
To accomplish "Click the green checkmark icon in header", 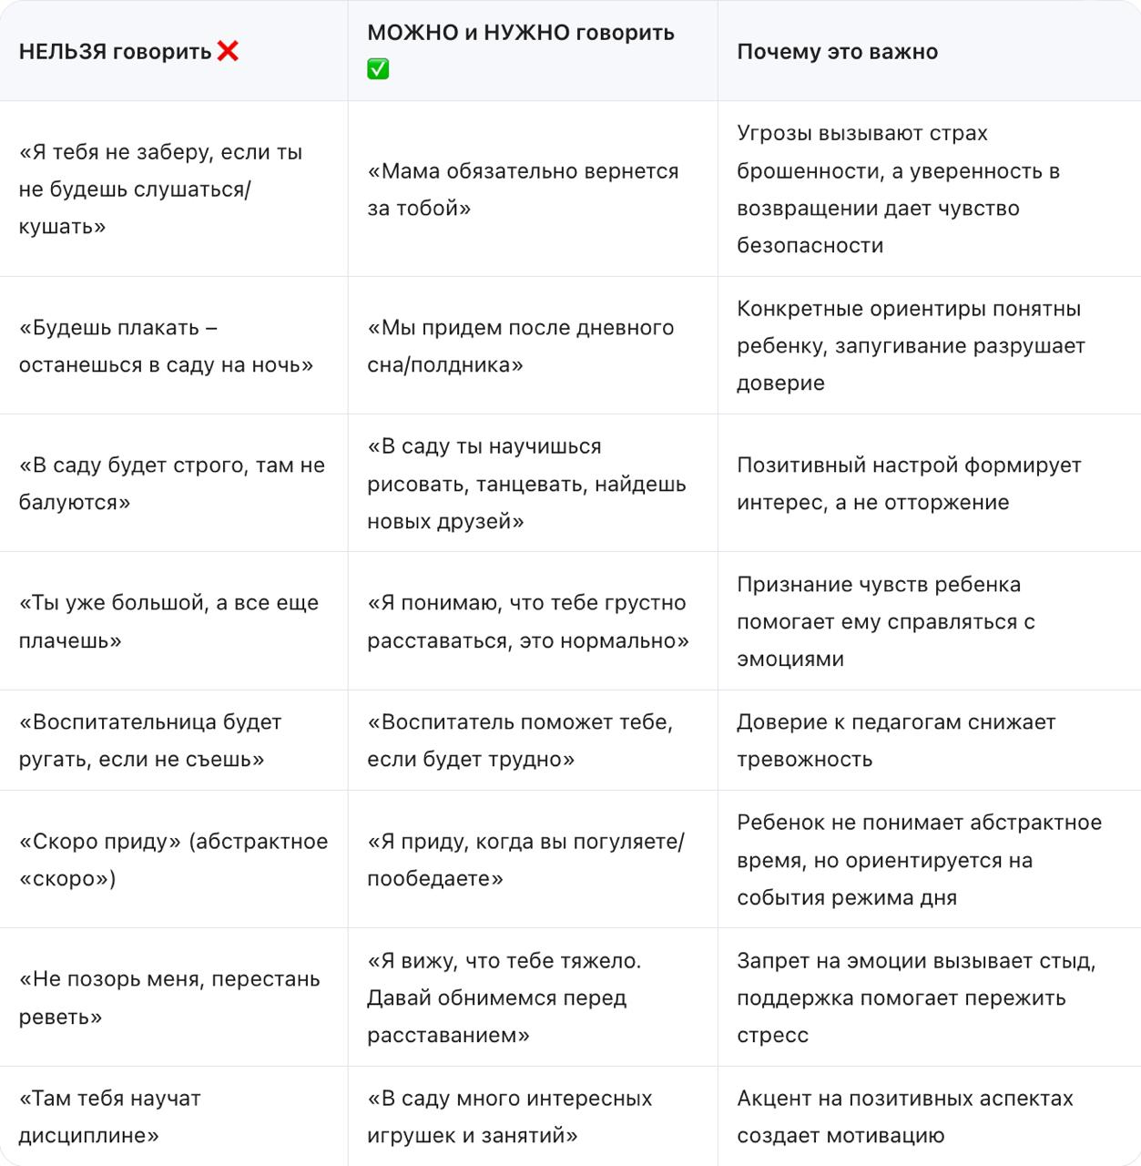I will pyautogui.click(x=378, y=69).
